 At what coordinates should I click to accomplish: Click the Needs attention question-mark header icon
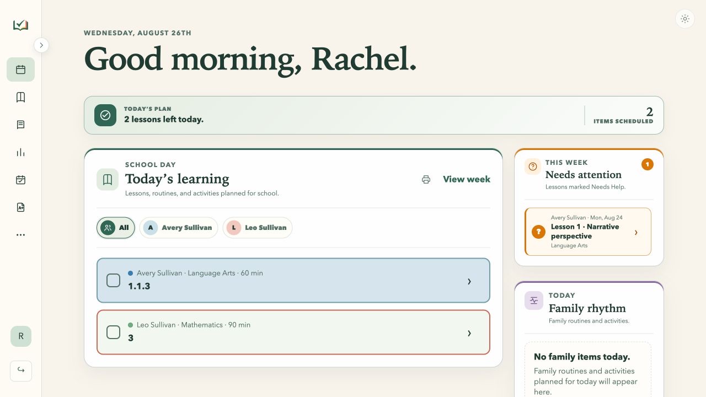[x=533, y=167]
